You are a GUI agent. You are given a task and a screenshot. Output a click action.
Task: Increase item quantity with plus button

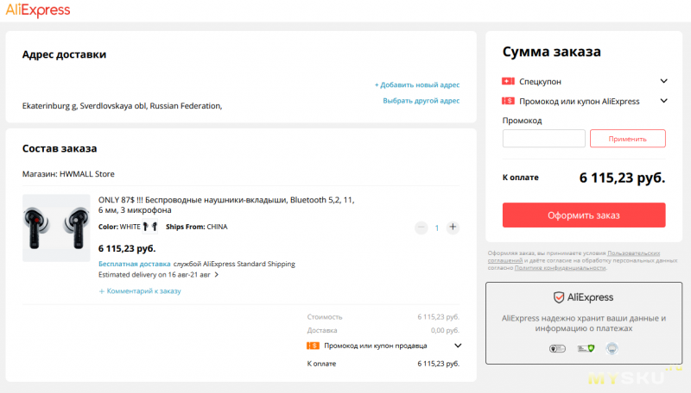tap(453, 228)
